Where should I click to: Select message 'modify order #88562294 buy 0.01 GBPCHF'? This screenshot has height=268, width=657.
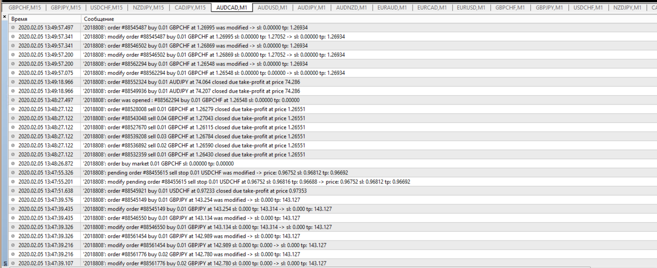click(214, 73)
